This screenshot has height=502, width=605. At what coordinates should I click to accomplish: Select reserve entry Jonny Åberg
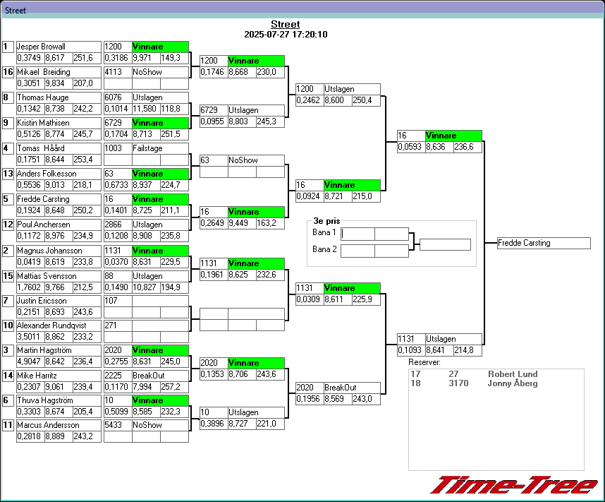pyautogui.click(x=512, y=383)
